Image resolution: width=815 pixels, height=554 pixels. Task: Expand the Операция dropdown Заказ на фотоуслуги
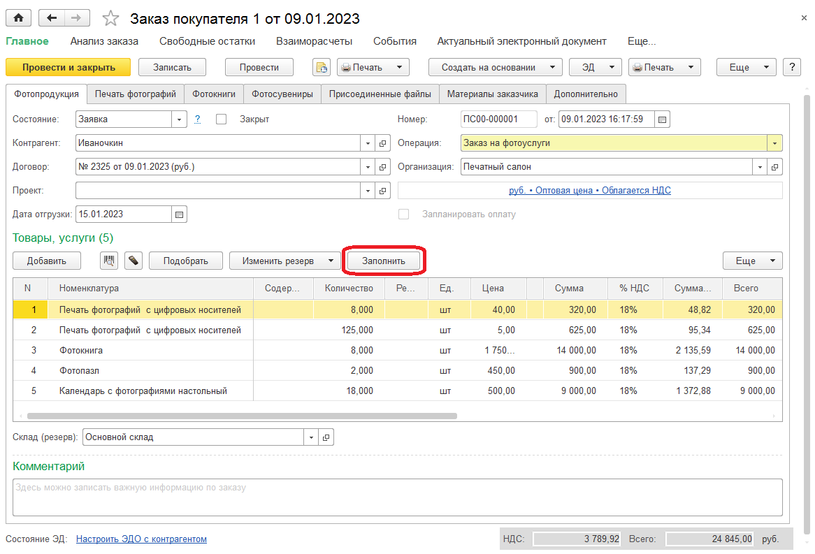click(774, 143)
